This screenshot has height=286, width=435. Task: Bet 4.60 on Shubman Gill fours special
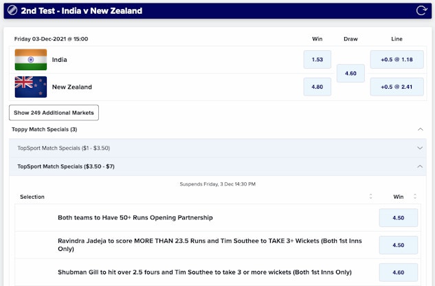pos(398,272)
